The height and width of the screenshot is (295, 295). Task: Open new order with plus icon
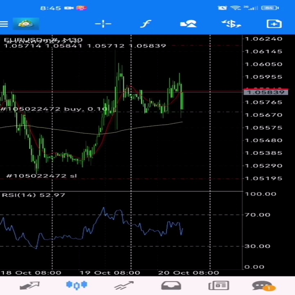click(274, 24)
